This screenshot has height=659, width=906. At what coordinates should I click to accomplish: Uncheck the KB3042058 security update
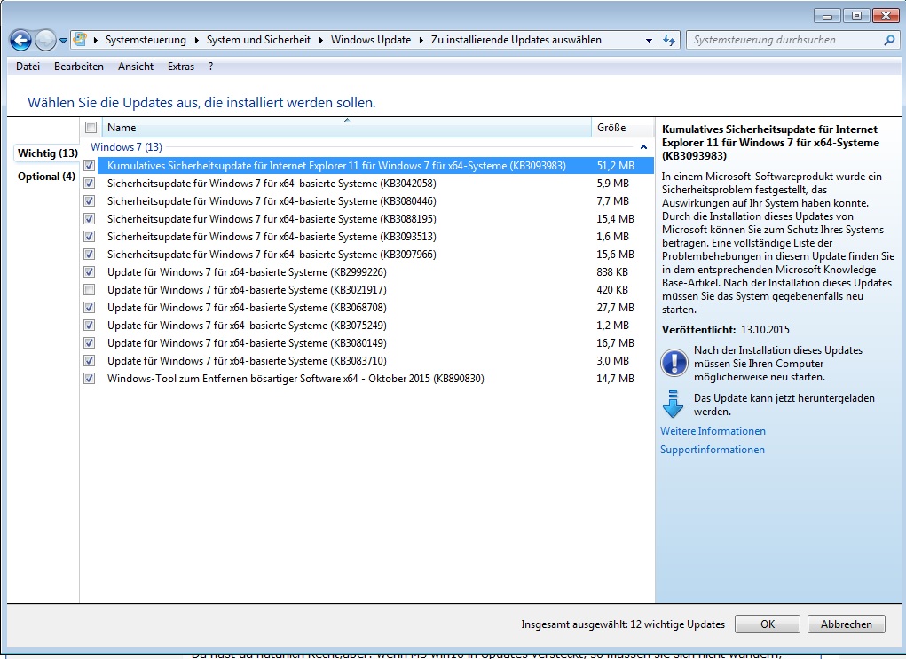click(x=89, y=183)
